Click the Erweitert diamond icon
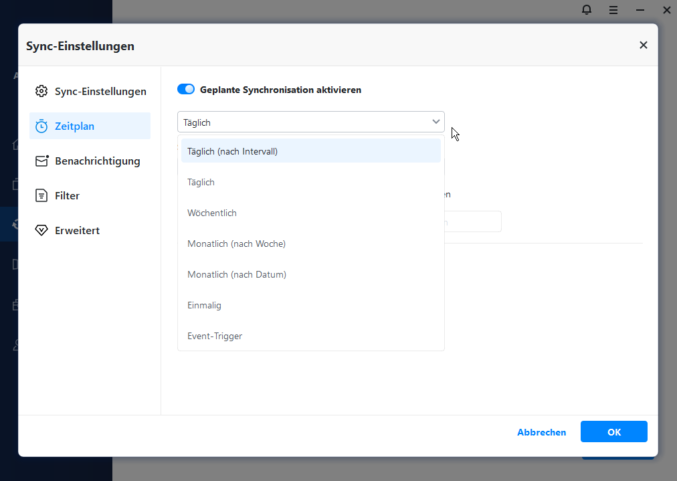 click(x=41, y=230)
